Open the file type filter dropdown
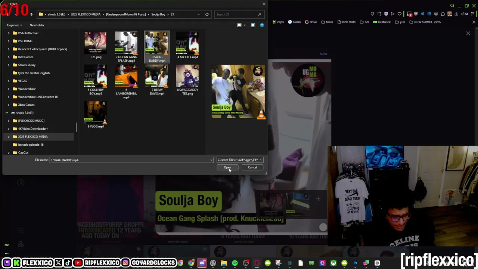Viewport: 478px width, 269px height. tap(240, 160)
